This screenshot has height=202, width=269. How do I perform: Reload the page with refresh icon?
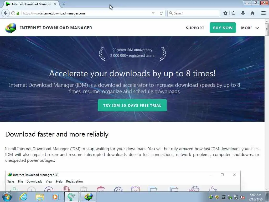click(161, 13)
